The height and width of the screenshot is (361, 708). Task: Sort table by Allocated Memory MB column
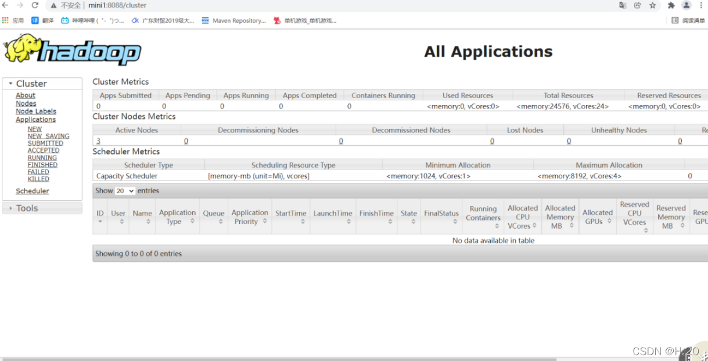pos(560,217)
